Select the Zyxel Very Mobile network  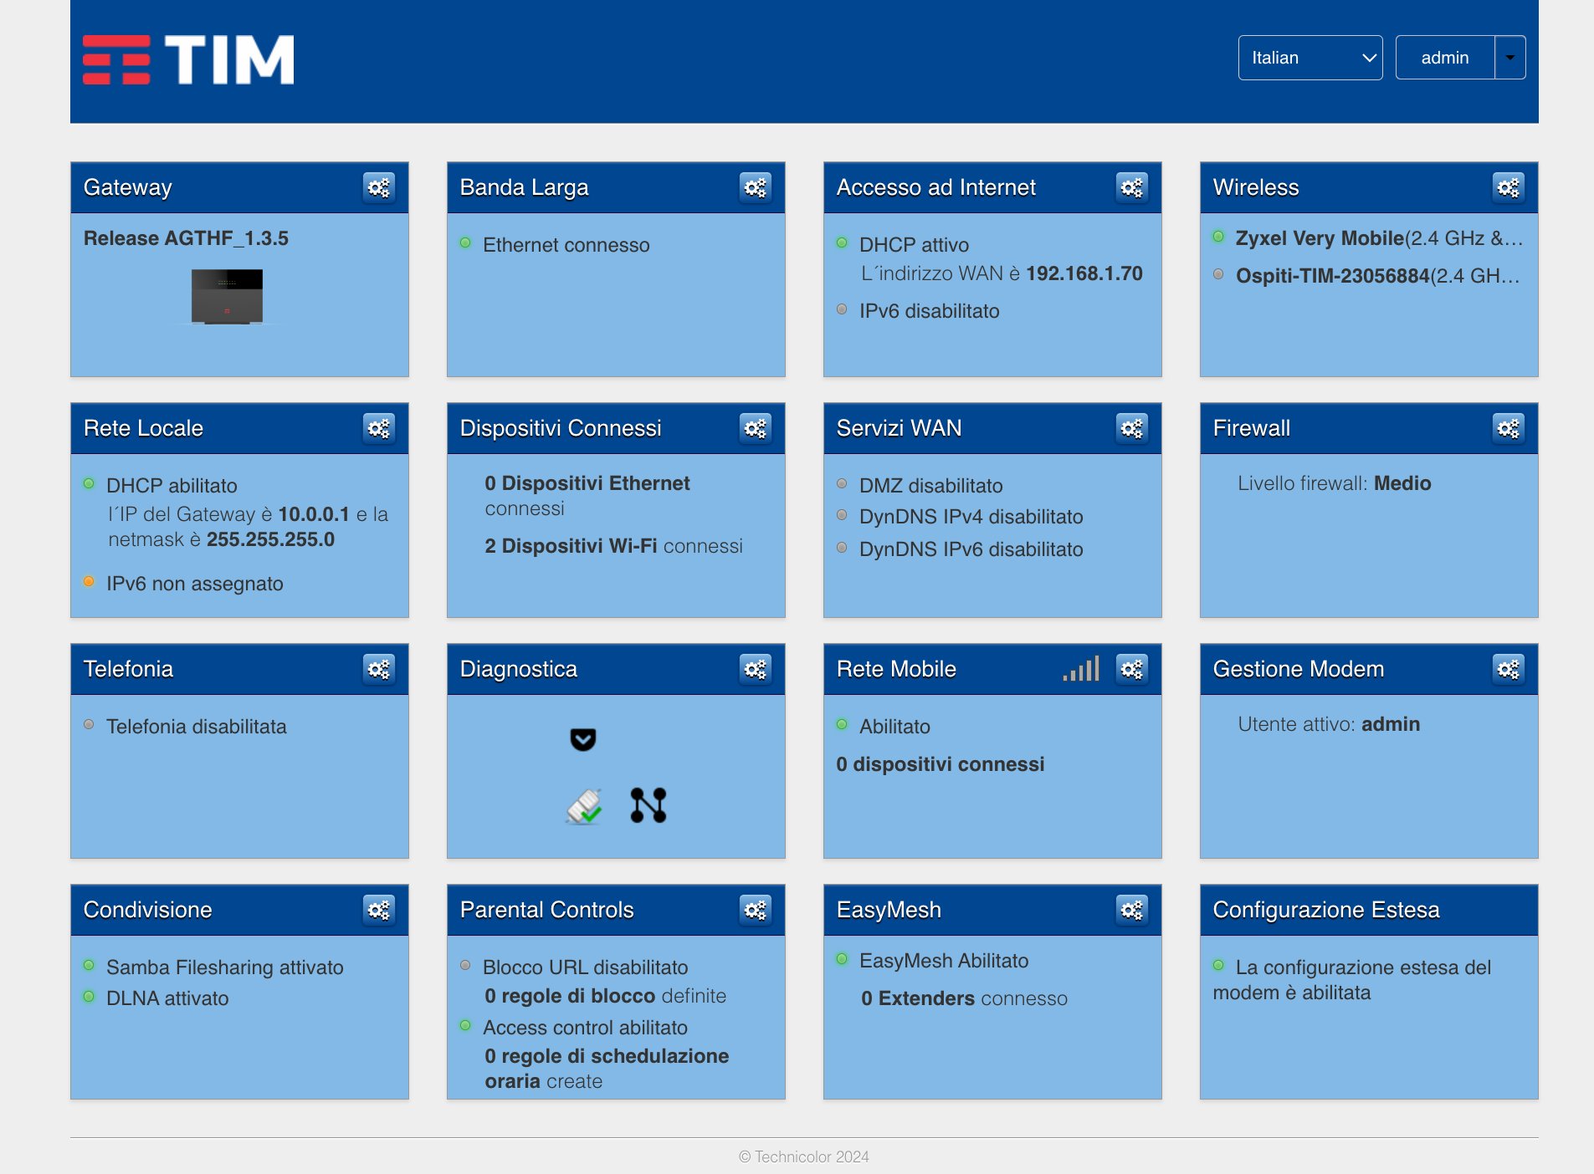click(1379, 238)
